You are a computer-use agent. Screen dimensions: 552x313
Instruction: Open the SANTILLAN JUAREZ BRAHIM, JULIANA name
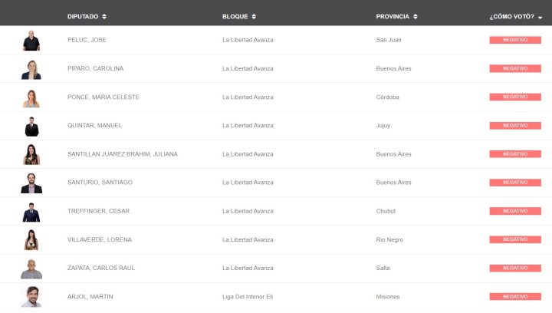123,154
